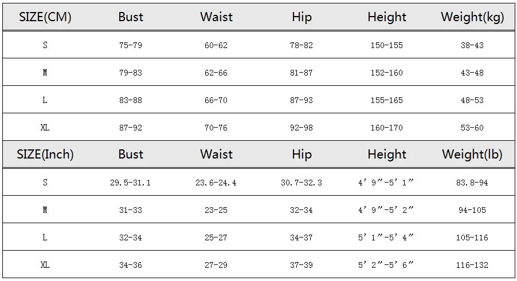Click the 60-62 waist value

click(216, 45)
